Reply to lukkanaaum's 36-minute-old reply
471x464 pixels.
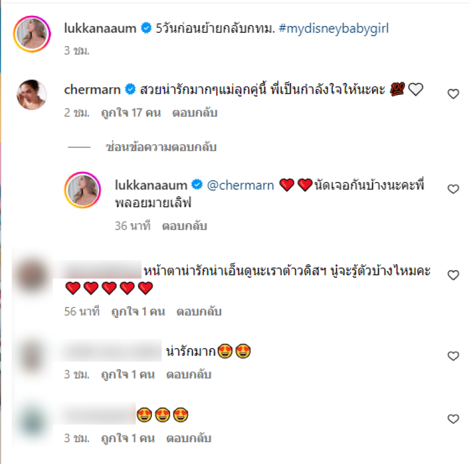click(x=184, y=226)
